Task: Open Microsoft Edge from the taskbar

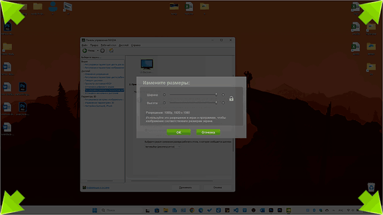Action: 201,211
